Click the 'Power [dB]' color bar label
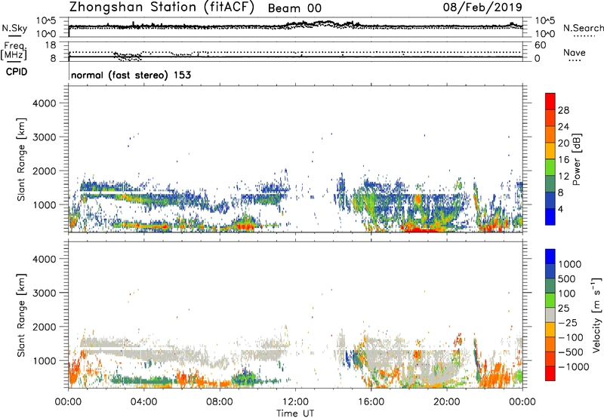The image size is (604, 418). pos(577,159)
